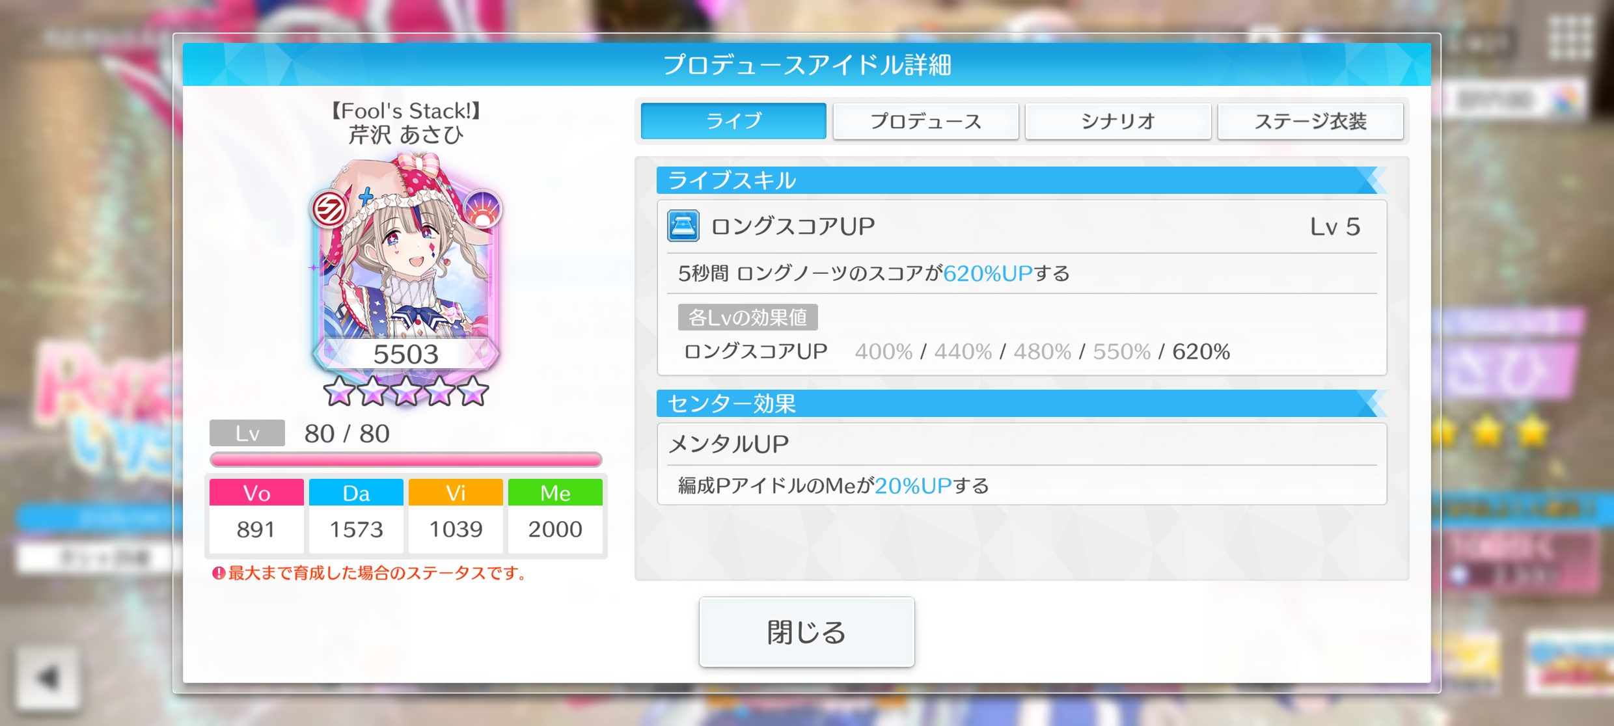
Task: Click the 5503 power value on the card
Action: pyautogui.click(x=406, y=355)
